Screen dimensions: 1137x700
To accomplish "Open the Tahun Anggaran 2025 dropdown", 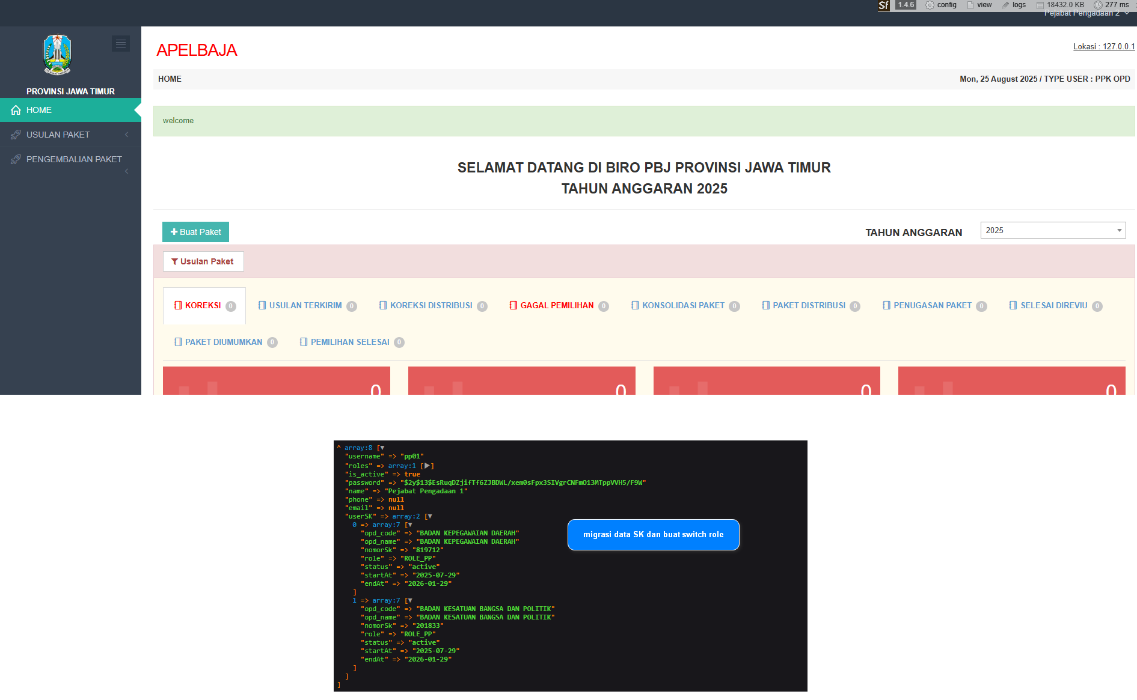I will tap(1053, 230).
